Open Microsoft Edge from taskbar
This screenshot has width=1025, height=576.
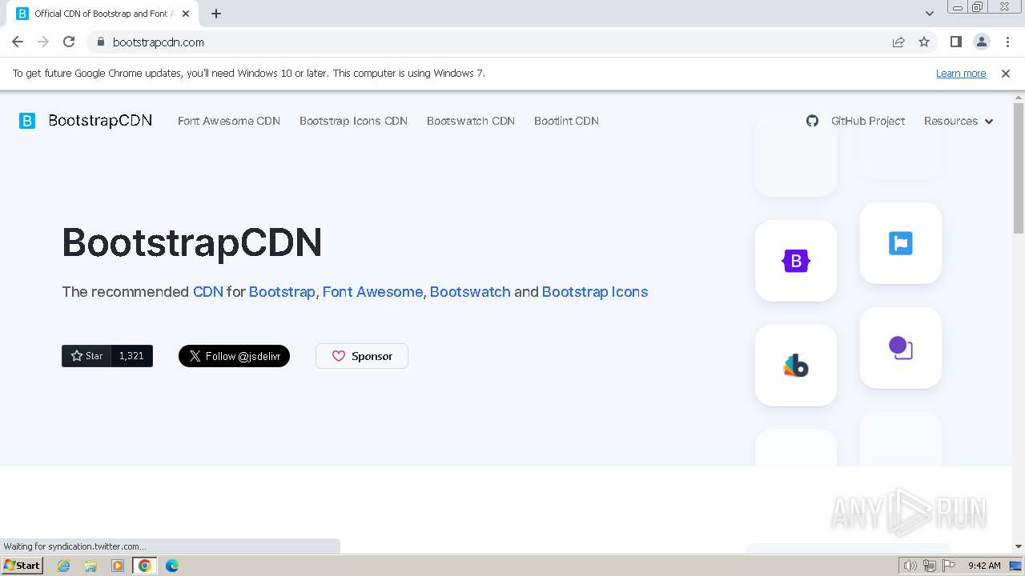pos(172,566)
